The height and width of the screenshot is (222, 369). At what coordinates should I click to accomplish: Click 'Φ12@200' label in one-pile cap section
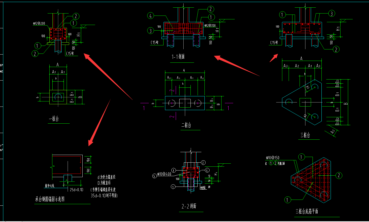click(39, 23)
